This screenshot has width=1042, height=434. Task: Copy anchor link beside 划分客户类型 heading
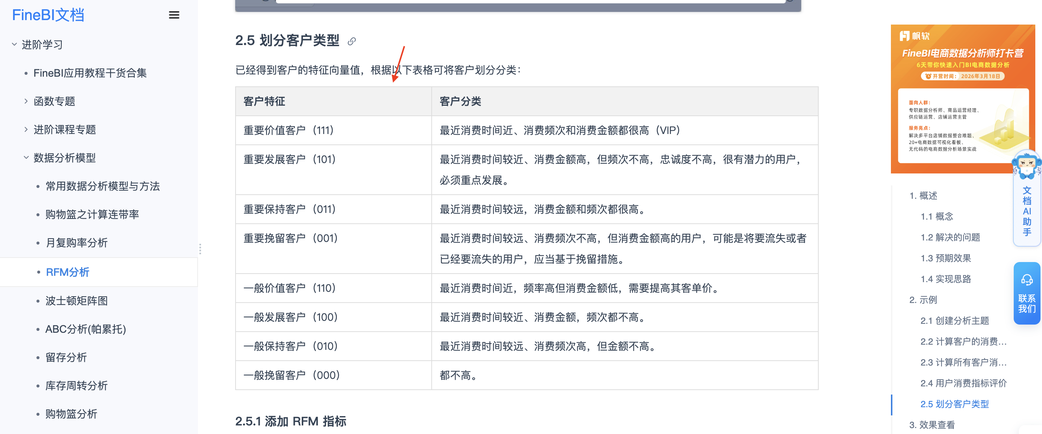pyautogui.click(x=352, y=41)
